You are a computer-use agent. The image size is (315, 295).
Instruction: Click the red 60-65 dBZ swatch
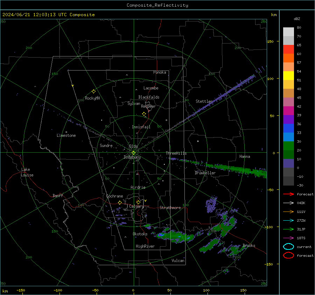coord(288,49)
